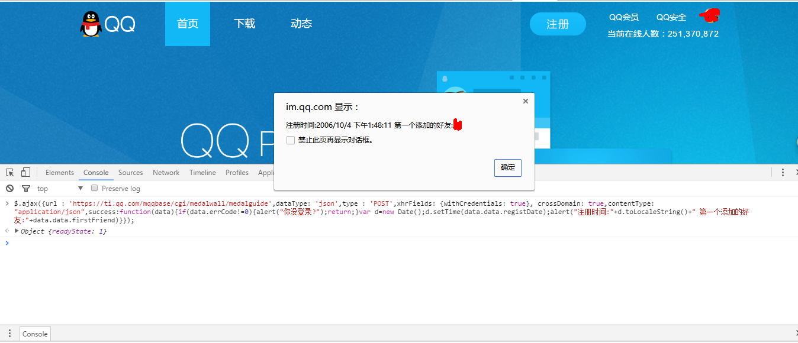Click the console filter funnel icon
The image size is (798, 343).
point(25,188)
